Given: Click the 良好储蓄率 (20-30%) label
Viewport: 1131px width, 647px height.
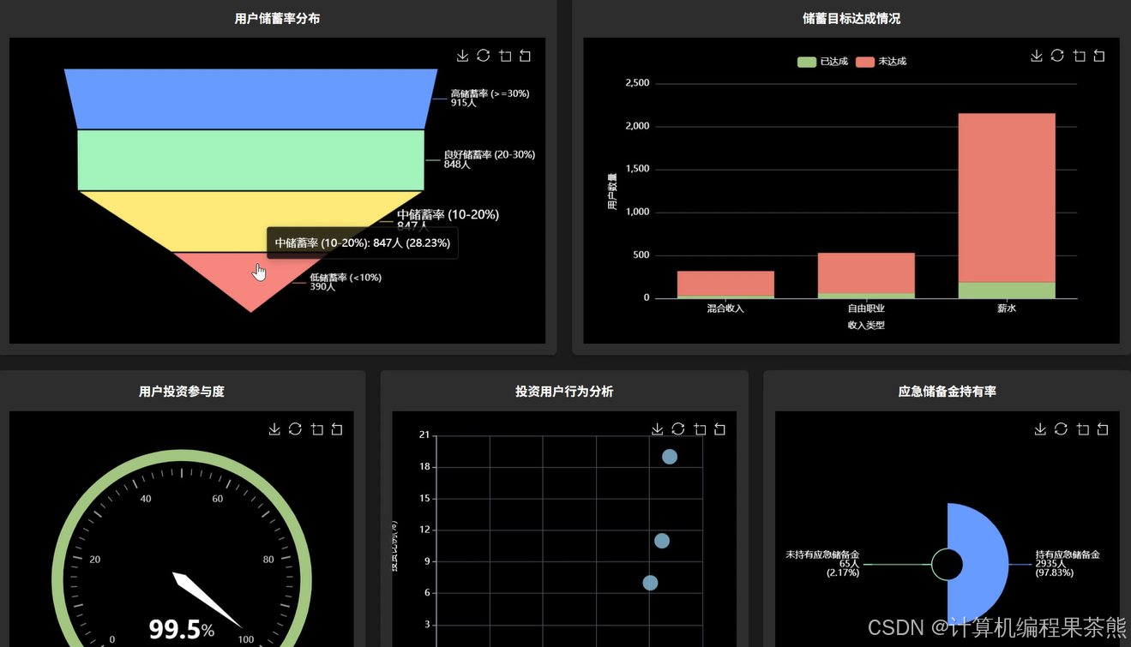Looking at the screenshot, I should (489, 159).
